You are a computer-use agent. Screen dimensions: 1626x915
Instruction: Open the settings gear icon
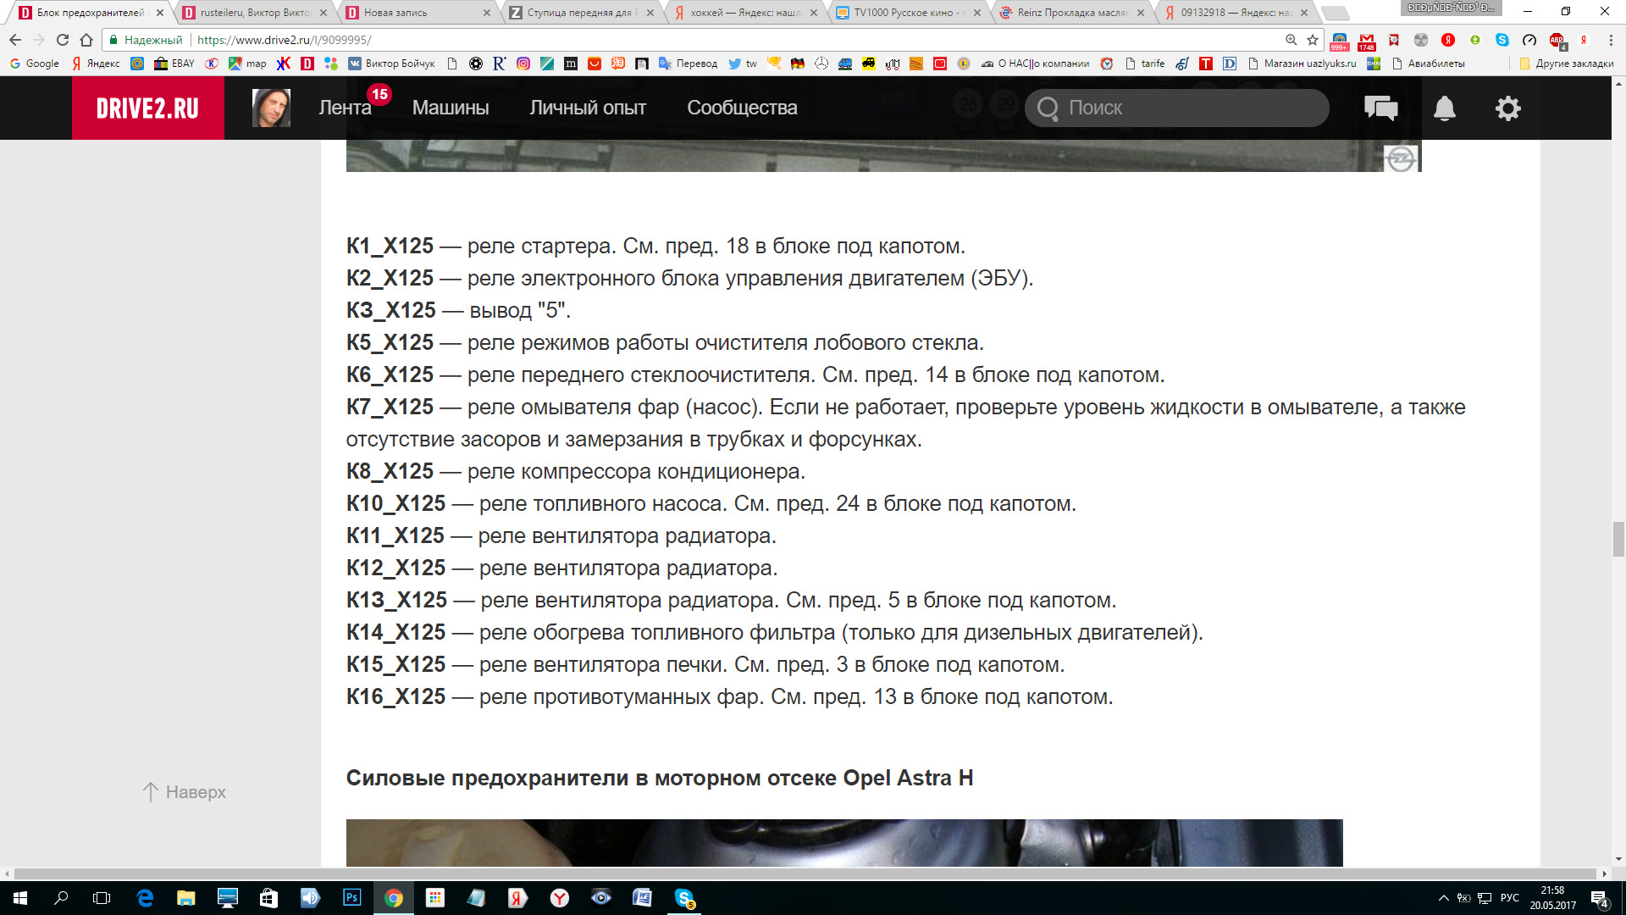pyautogui.click(x=1508, y=108)
